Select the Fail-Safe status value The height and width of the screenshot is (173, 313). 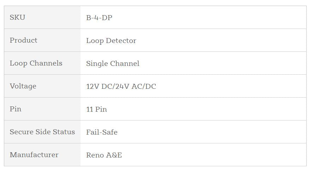(102, 132)
